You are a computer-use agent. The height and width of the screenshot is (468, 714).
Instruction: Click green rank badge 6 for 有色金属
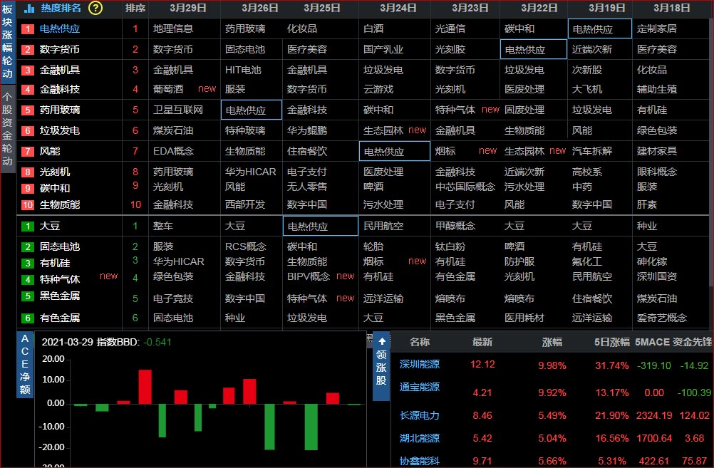pos(27,318)
